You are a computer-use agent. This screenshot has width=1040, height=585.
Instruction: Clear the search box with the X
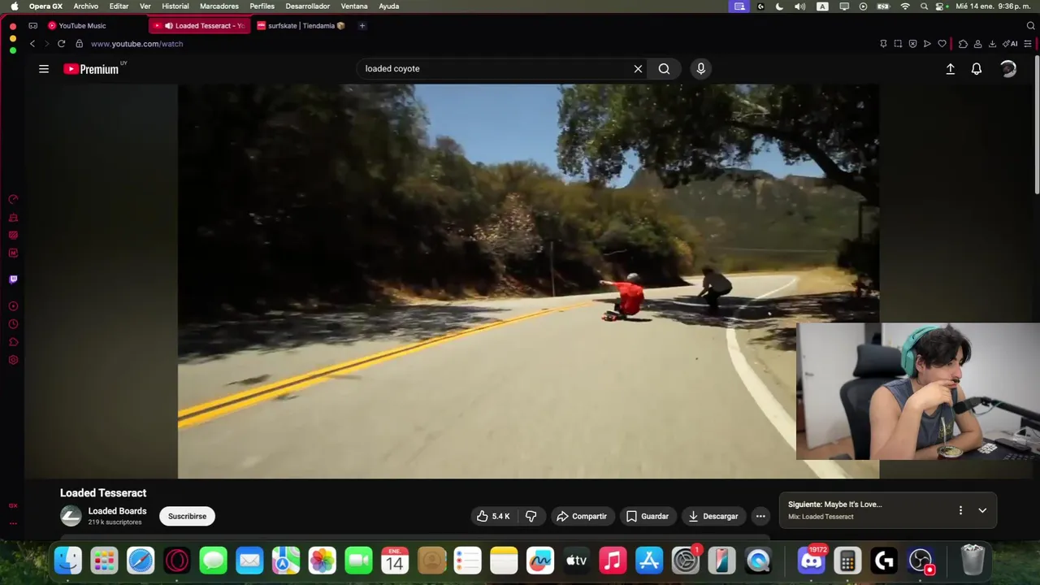(638, 69)
